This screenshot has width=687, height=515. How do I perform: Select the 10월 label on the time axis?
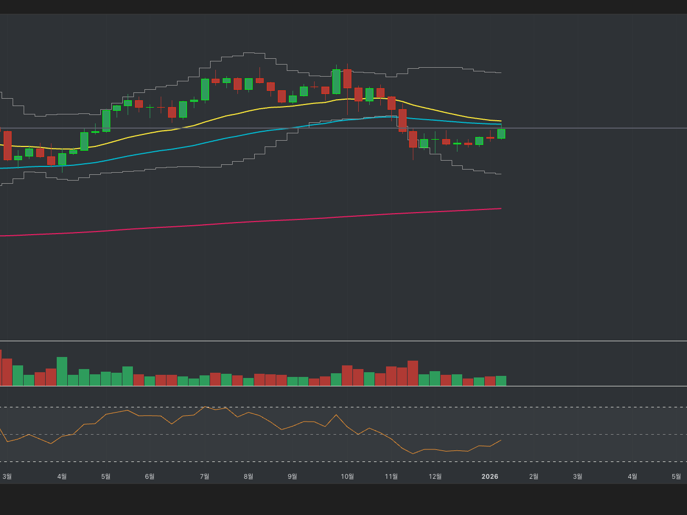coord(347,477)
